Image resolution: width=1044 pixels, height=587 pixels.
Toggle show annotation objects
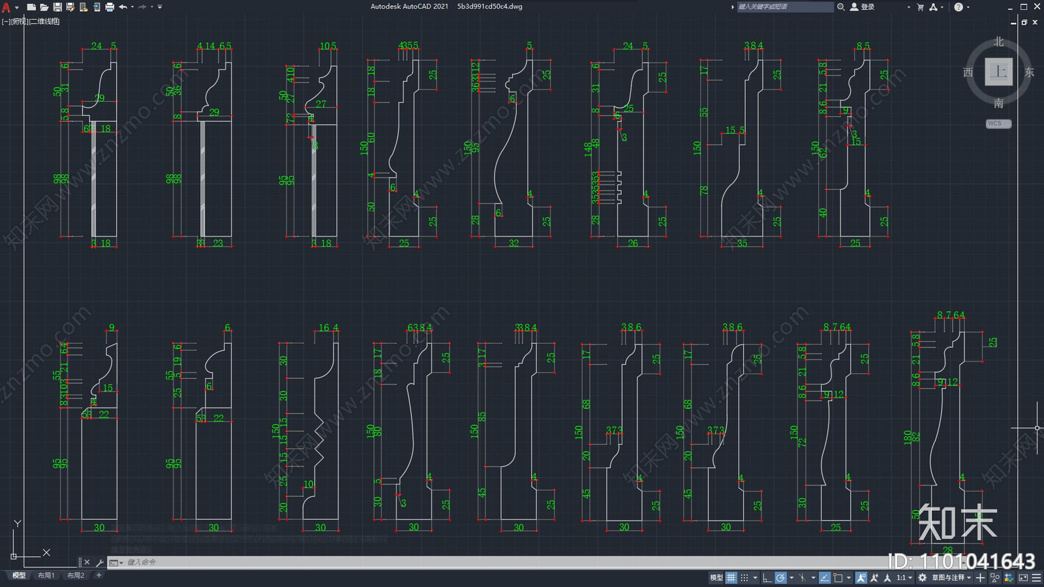coord(861,578)
